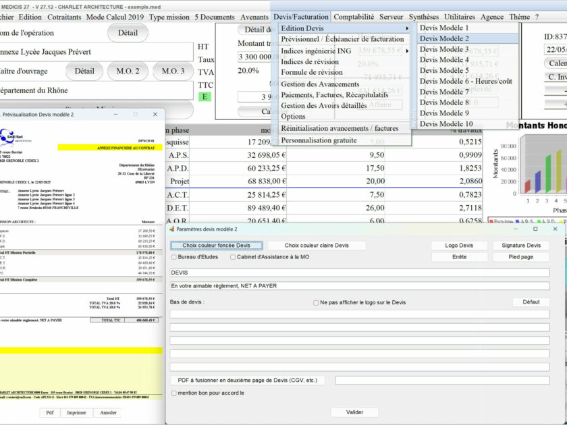Choose Devis Modèle 2
This screenshot has width=567, height=425.
tap(468, 38)
